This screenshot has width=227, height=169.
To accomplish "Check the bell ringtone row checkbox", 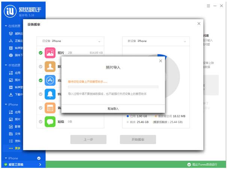I will (41, 94).
